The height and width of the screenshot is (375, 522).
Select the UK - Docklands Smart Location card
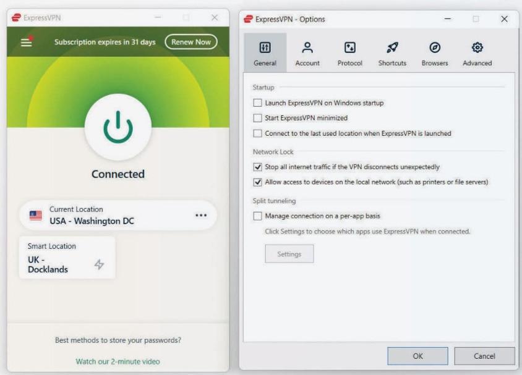[67, 258]
